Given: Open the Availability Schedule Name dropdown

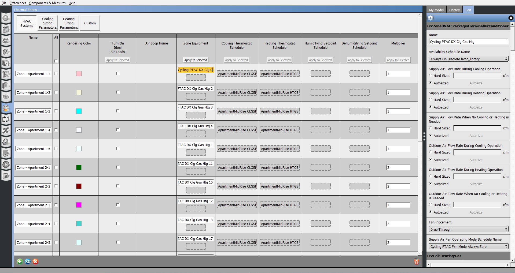Looking at the screenshot, I should [468, 59].
